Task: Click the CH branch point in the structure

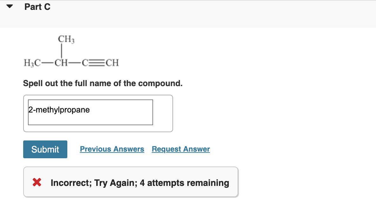Action: (x=62, y=63)
